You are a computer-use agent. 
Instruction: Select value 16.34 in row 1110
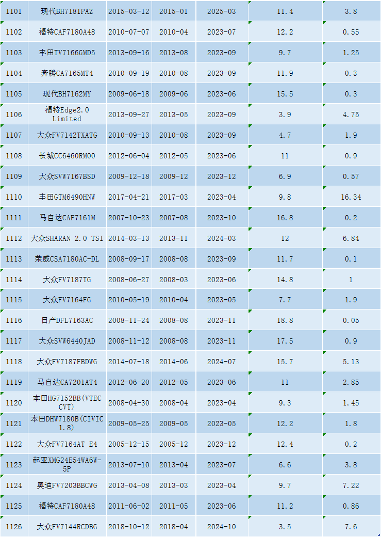click(351, 197)
